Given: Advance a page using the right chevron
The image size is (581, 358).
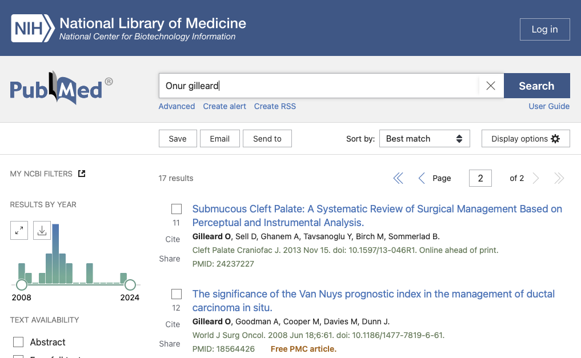Looking at the screenshot, I should [536, 178].
